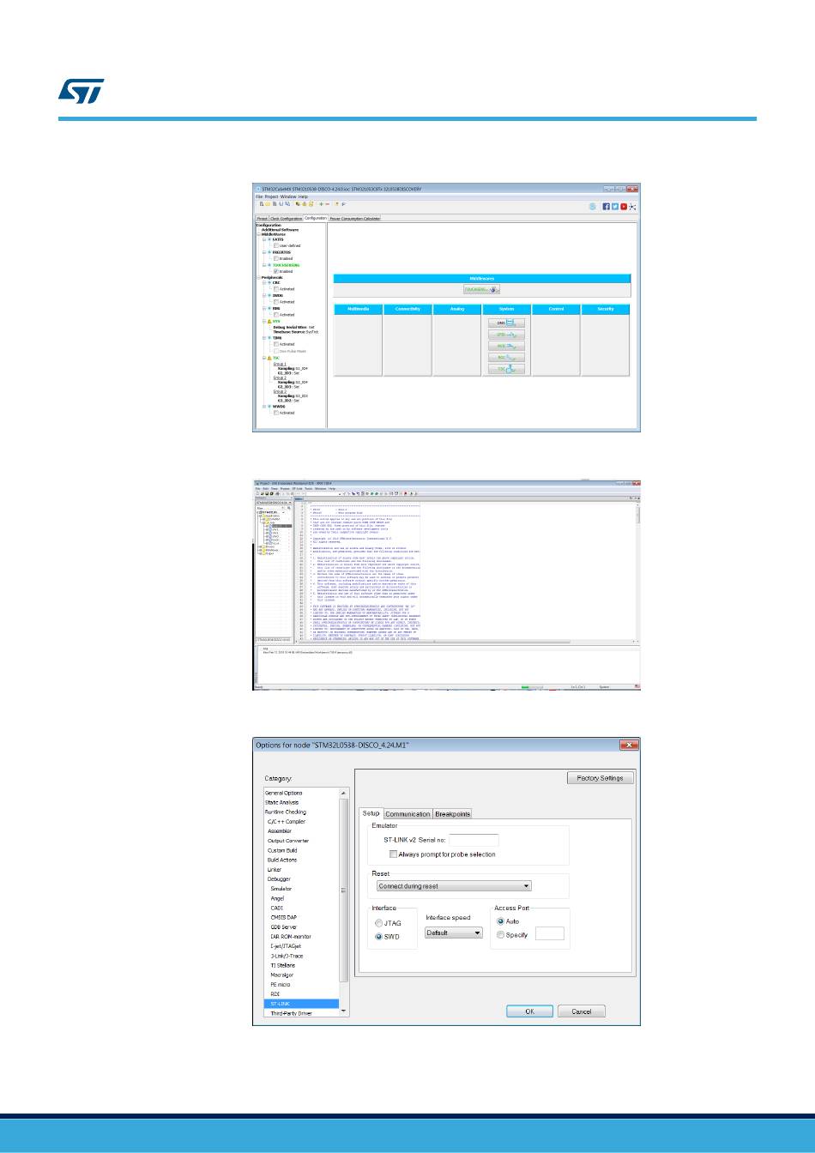815x1153 pixels.
Task: Click the YouTube icon in STM32CubeMX toolbar
Action: click(x=623, y=206)
